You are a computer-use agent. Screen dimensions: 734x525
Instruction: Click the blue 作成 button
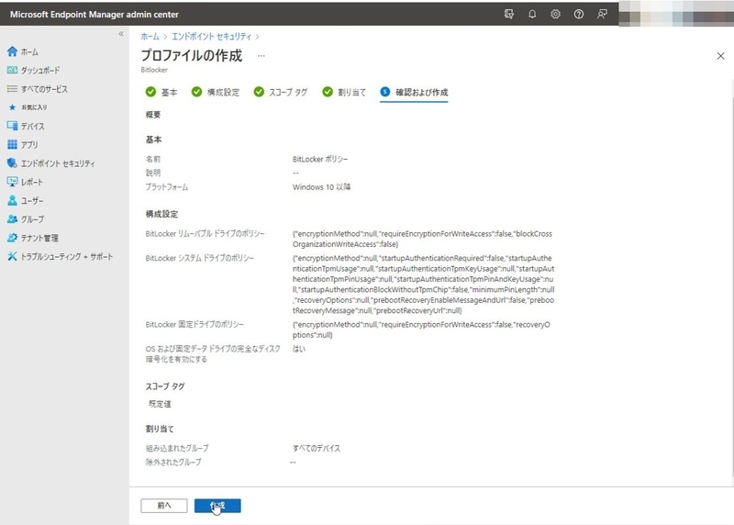pyautogui.click(x=217, y=506)
